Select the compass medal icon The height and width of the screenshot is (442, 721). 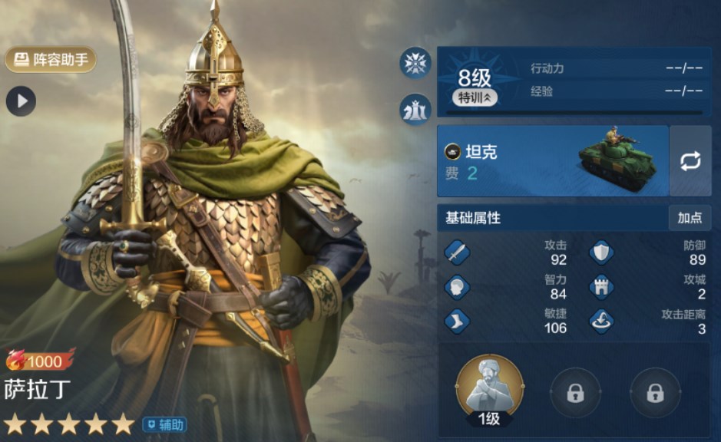point(415,63)
